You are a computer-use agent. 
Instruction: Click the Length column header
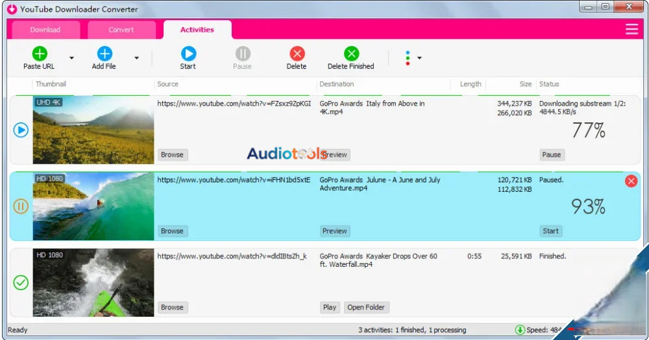pyautogui.click(x=471, y=84)
